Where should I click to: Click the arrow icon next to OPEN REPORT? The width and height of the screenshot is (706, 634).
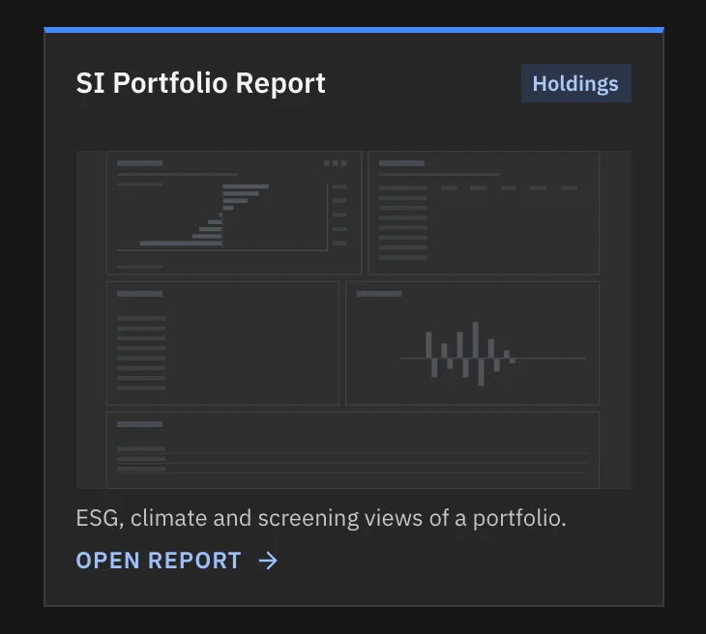pyautogui.click(x=268, y=561)
